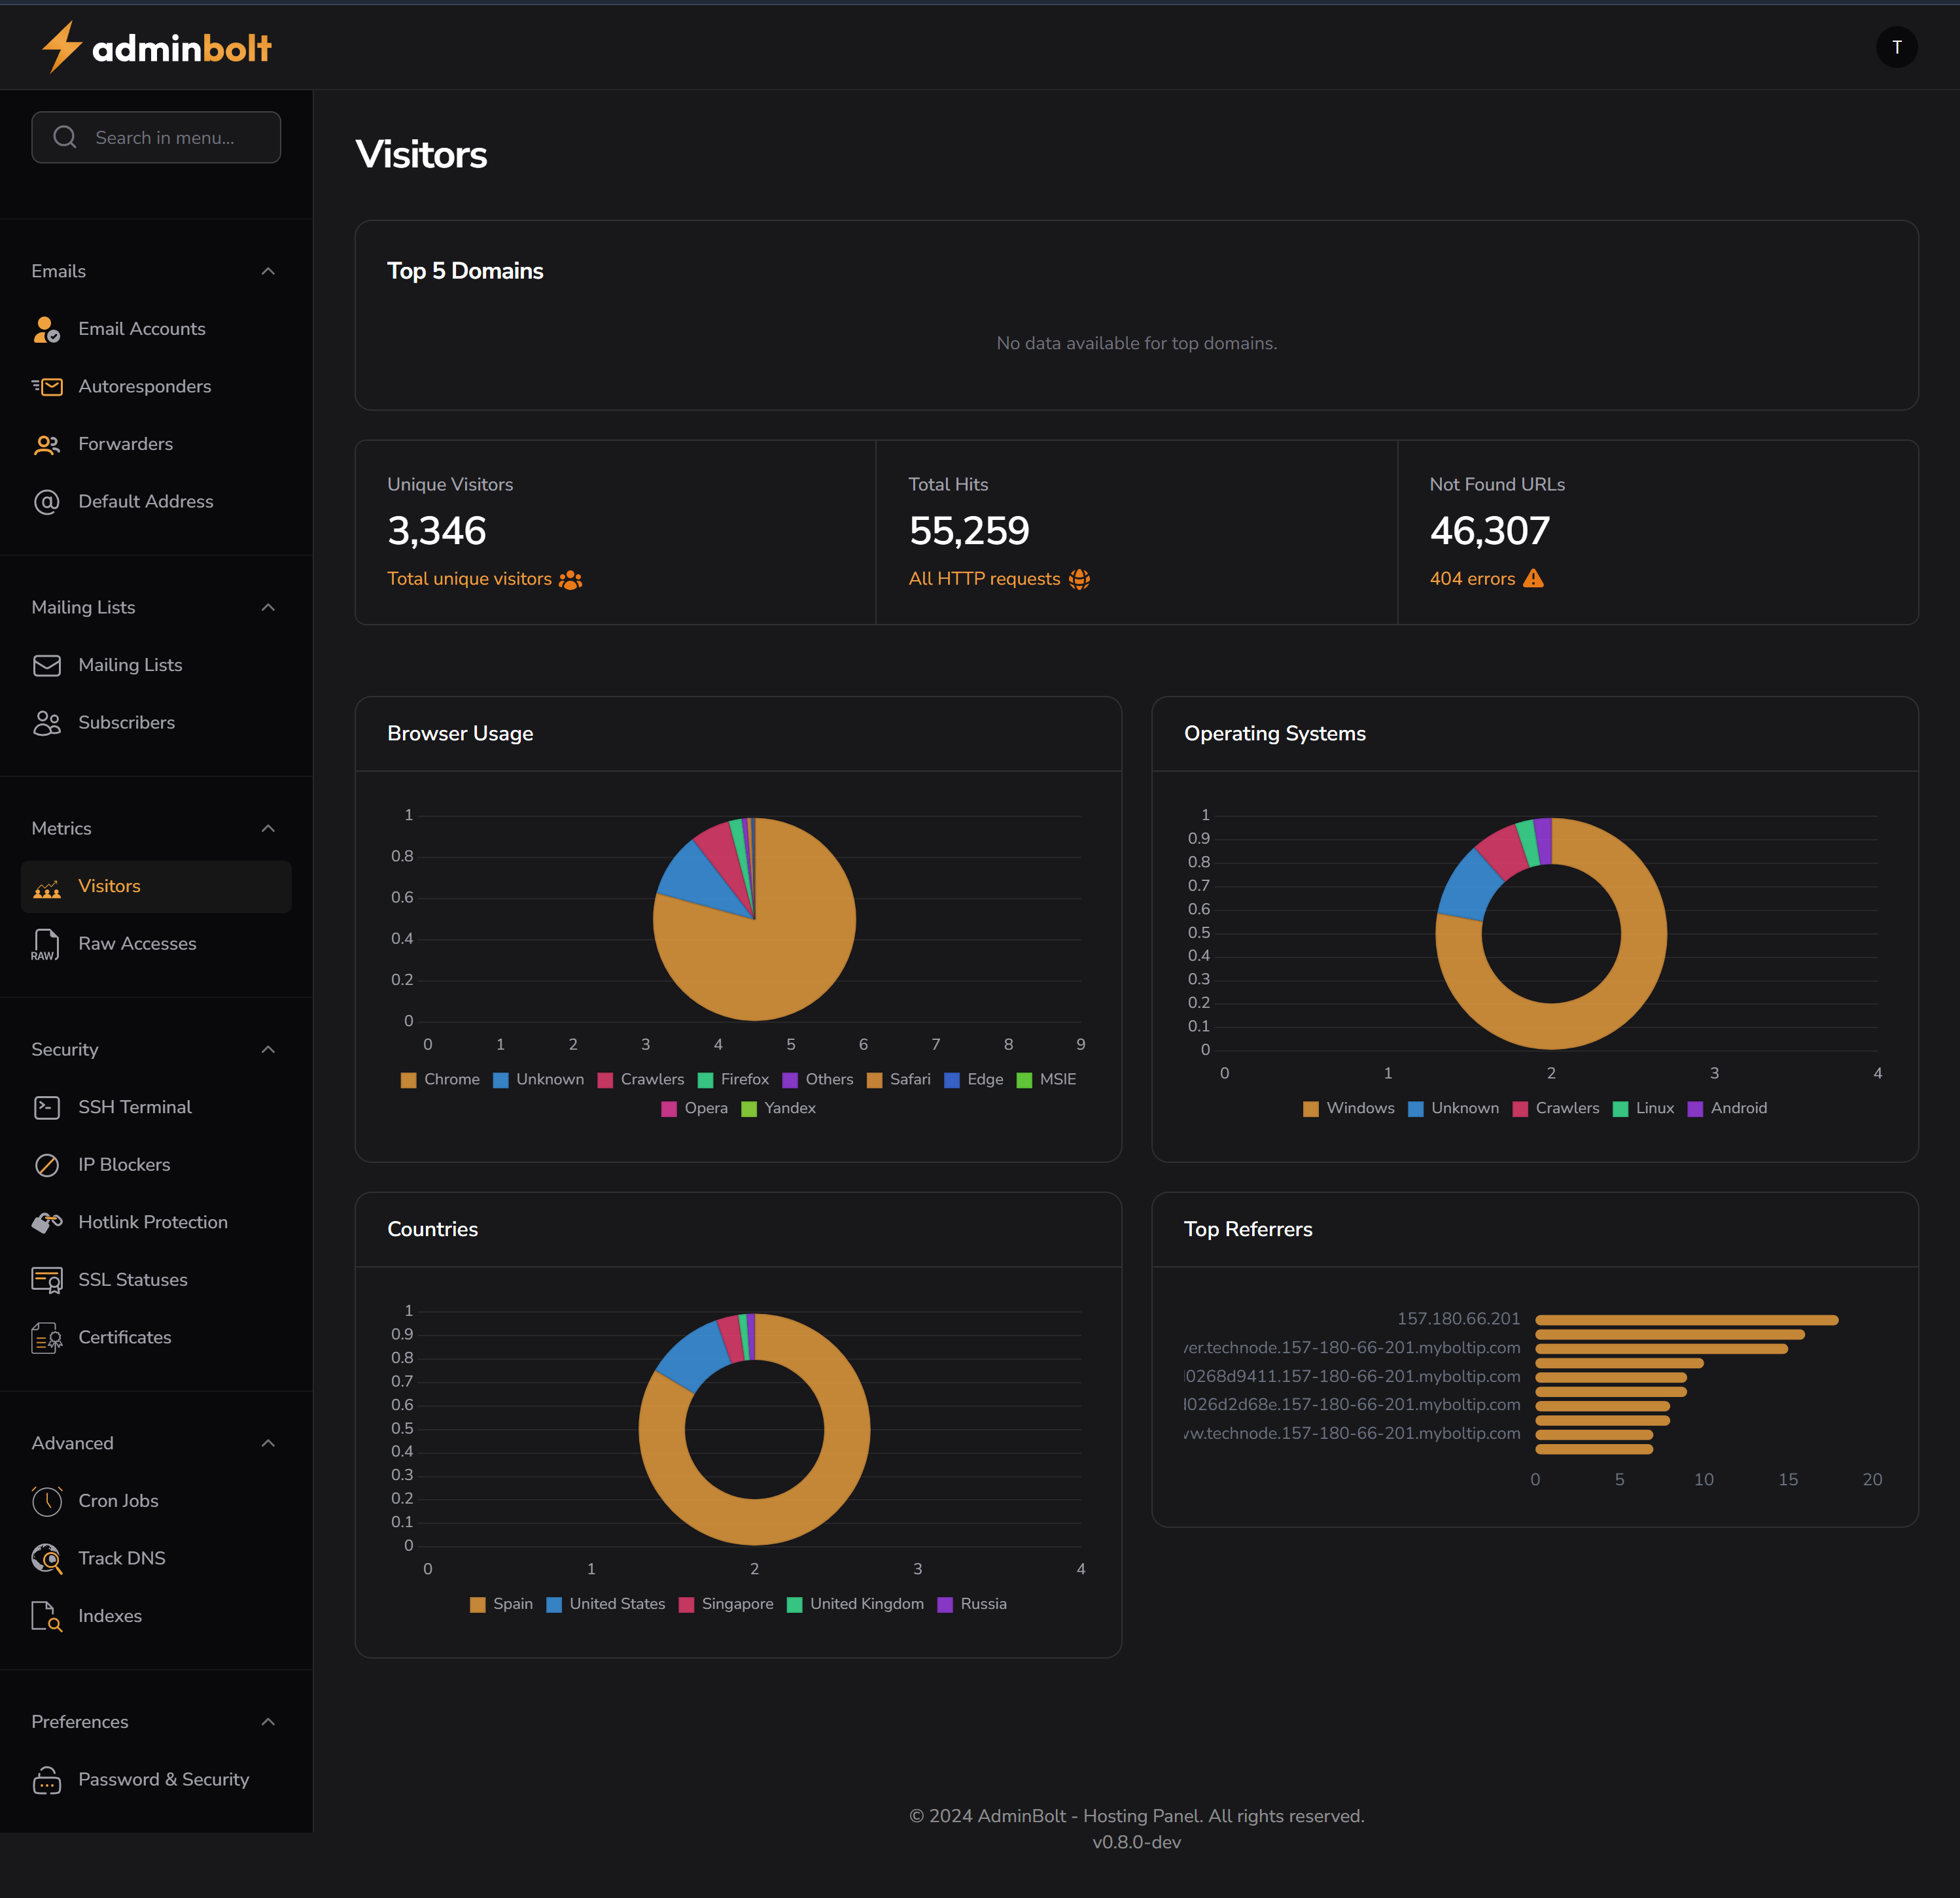Click the Hotlink Protection icon

pyautogui.click(x=47, y=1221)
